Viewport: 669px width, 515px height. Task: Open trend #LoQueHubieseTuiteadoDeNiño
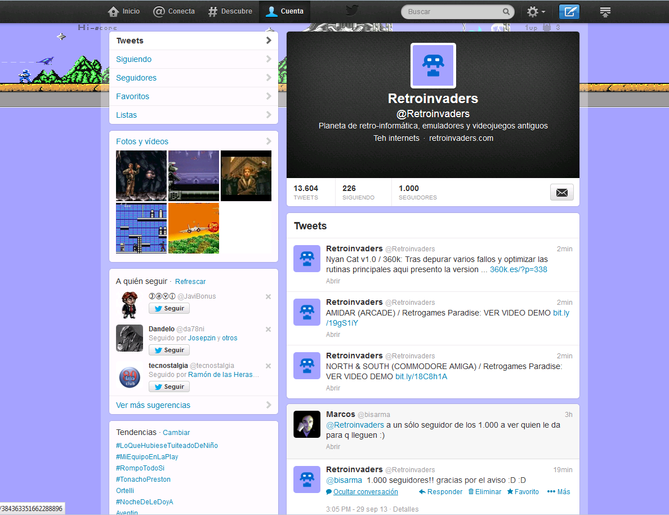[167, 445]
